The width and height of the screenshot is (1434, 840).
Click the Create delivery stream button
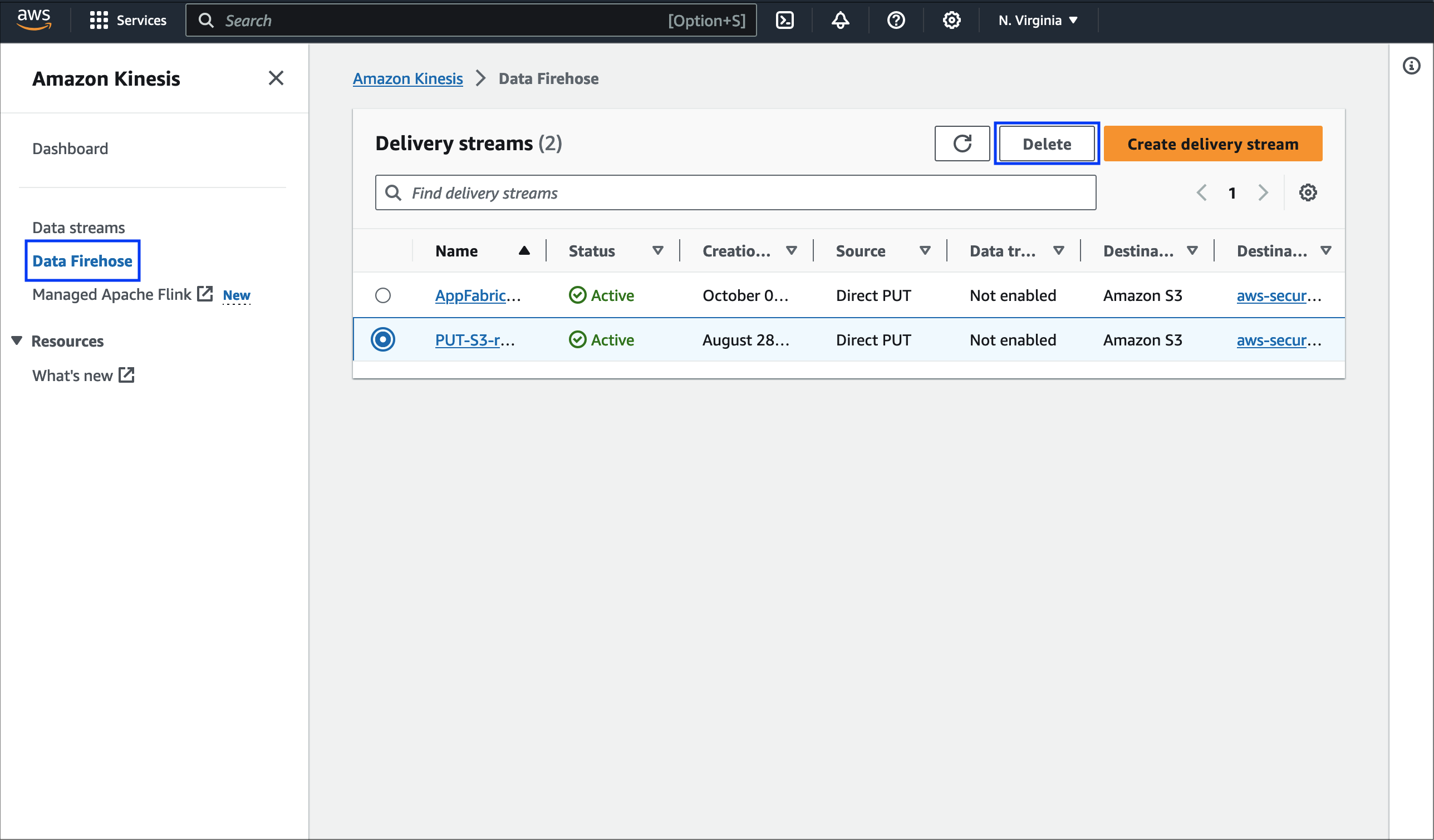click(x=1212, y=144)
